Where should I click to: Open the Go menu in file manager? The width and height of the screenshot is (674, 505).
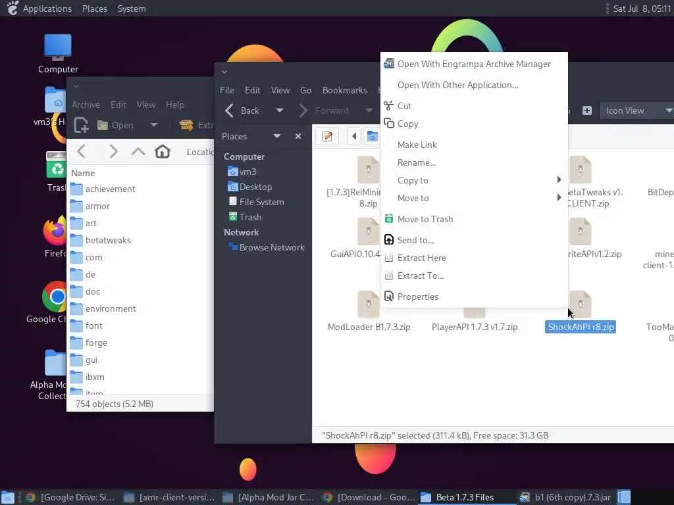(x=305, y=90)
